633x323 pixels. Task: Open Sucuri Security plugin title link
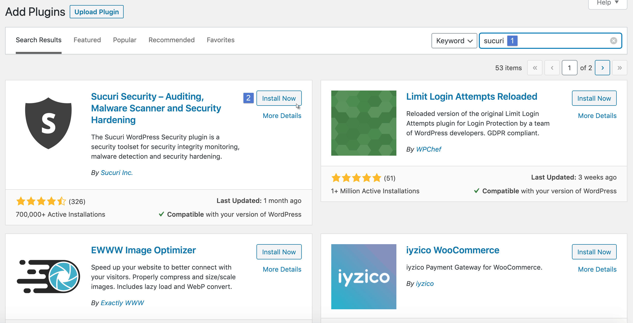[x=156, y=108]
